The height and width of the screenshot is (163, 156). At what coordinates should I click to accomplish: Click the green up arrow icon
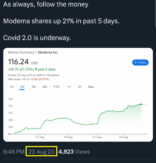tap(36, 69)
